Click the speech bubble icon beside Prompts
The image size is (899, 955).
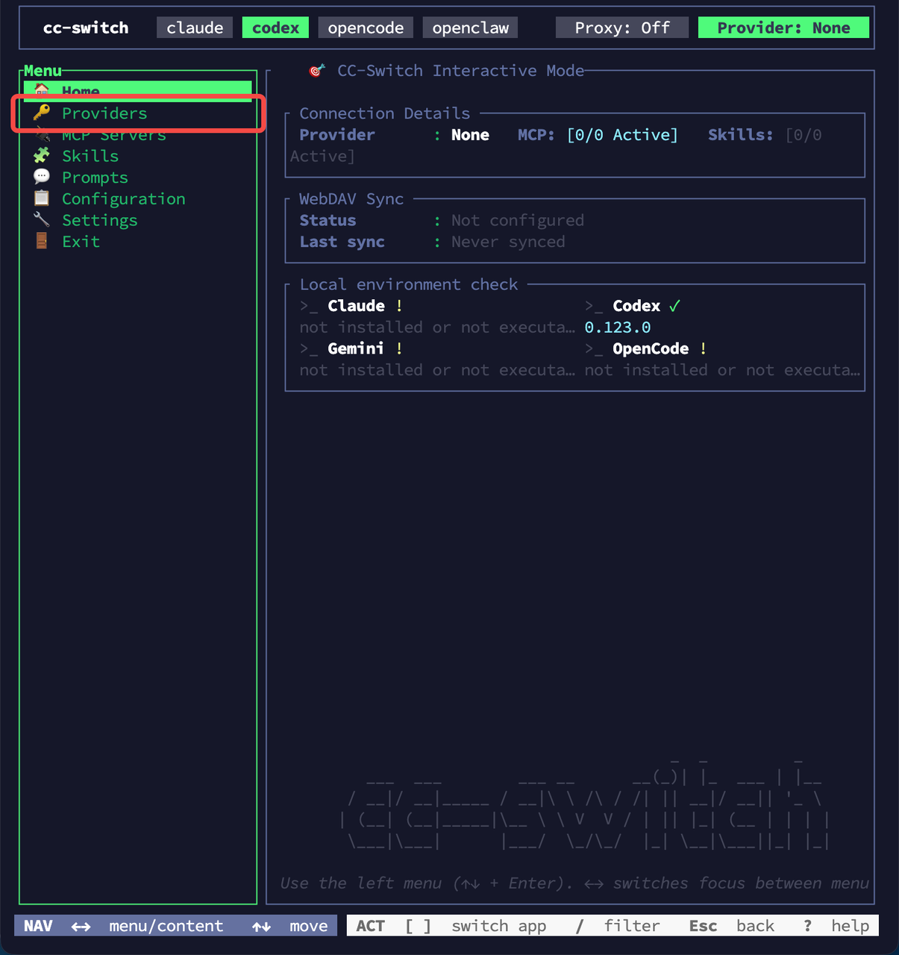pos(42,177)
